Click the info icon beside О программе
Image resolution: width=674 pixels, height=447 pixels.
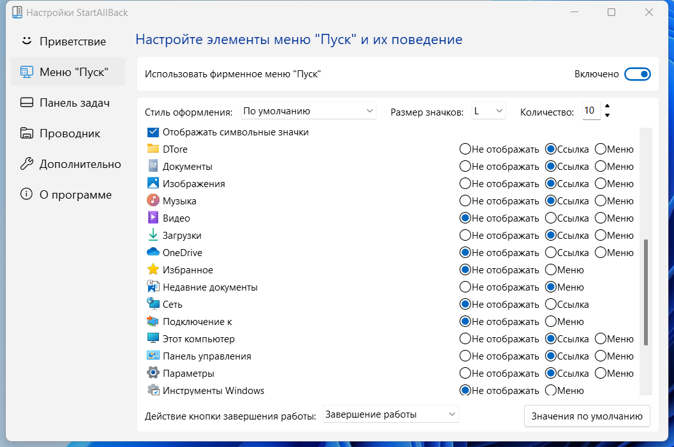click(27, 195)
